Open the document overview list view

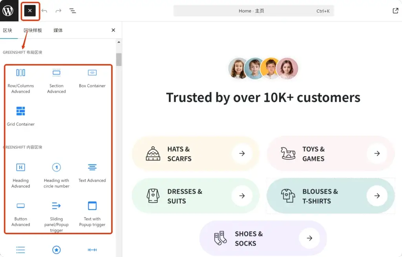(x=73, y=11)
